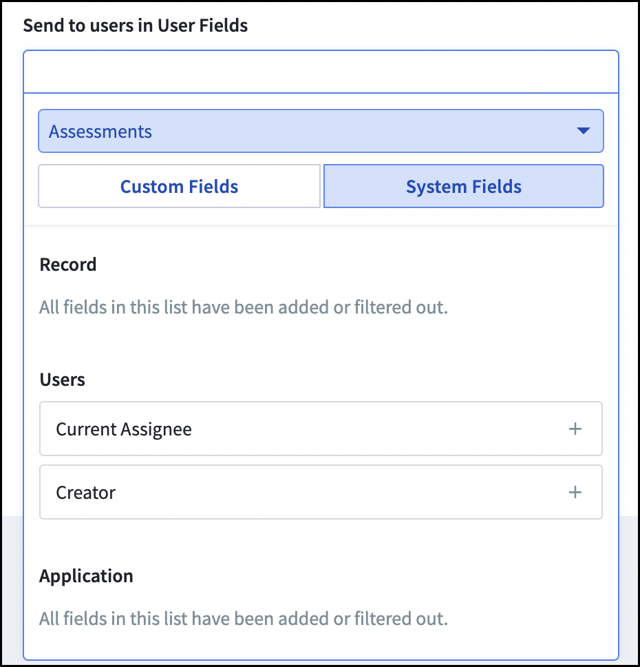This screenshot has height=667, width=640.
Task: Switch to the Custom Fields tab
Action: click(179, 186)
